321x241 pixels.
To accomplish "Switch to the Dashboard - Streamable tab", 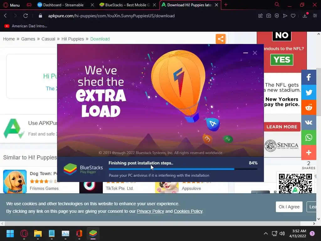I will click(63, 5).
